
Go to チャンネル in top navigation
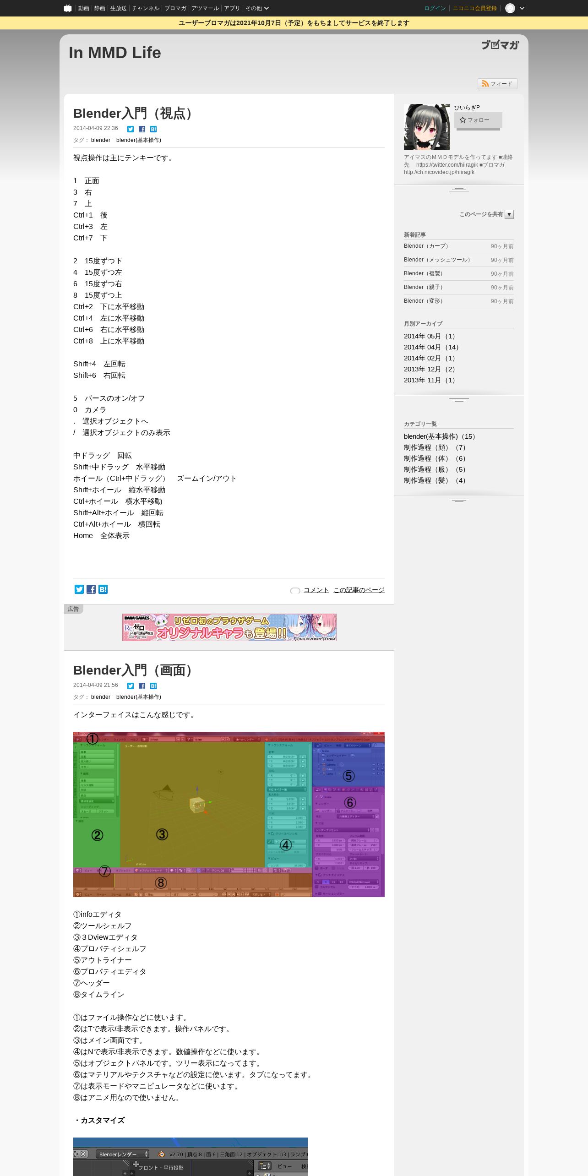[x=146, y=8]
